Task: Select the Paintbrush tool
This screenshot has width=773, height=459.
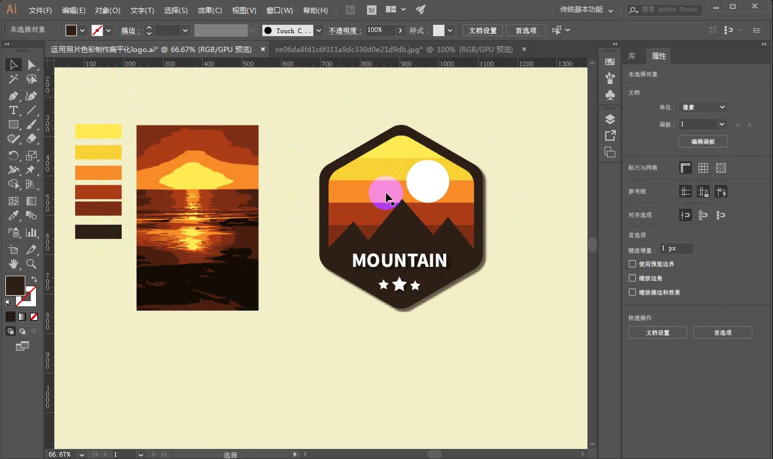Action: click(31, 124)
